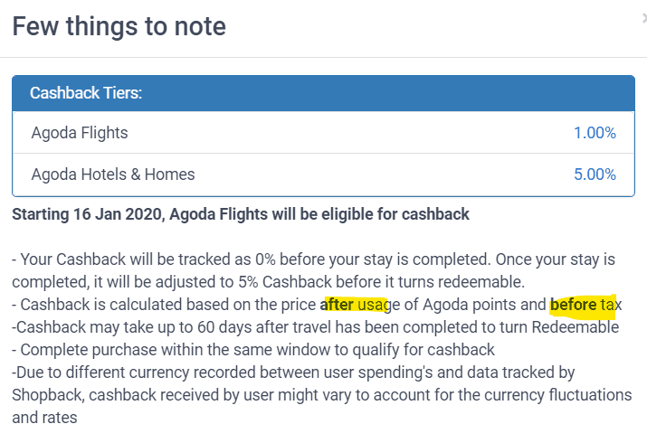Select the Cashback Tiers header bar
This screenshot has width=647, height=443.
click(324, 93)
